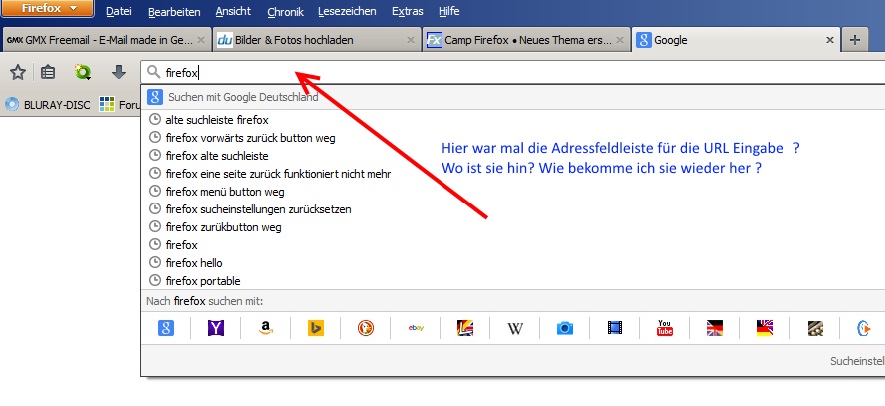Click into the search field containing firefox
The height and width of the screenshot is (406, 885).
click(512, 72)
